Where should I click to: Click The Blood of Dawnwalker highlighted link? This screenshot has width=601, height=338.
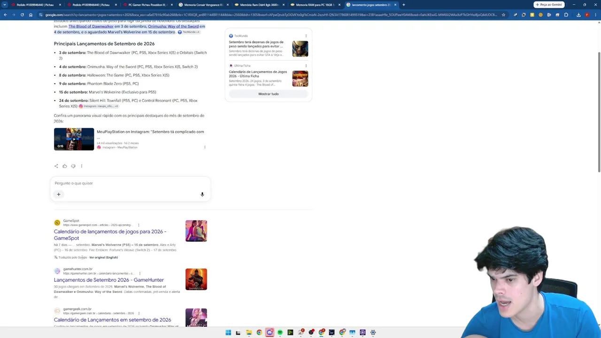[91, 26]
